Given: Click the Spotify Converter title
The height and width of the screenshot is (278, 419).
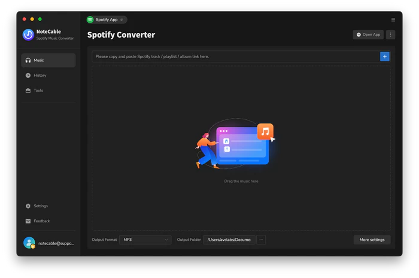Looking at the screenshot, I should tap(121, 35).
